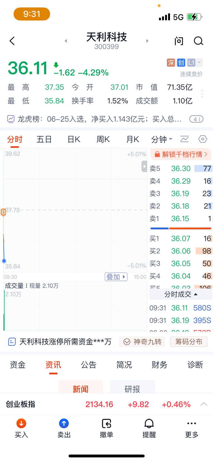Go to next stock arrow
Screen dimensions: 213x462
pos(147,41)
